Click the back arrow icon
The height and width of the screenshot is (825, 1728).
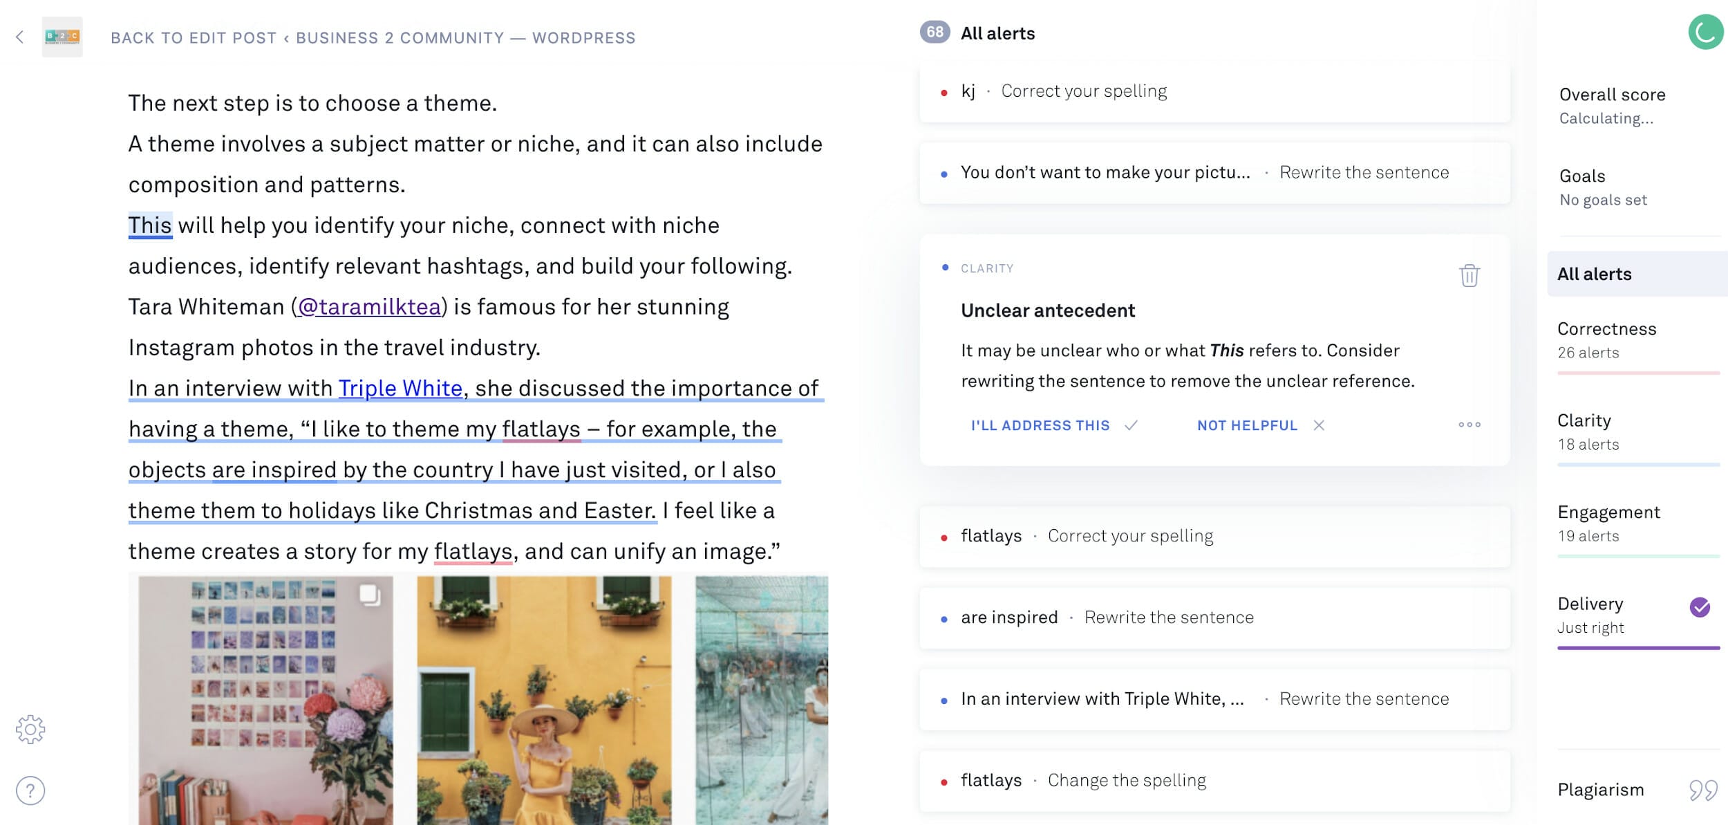(19, 37)
